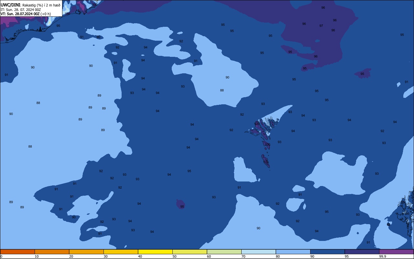This screenshot has height=259, width=414.
Task: Click the bright yellow 40–50 legend swatch
Action: pyautogui.click(x=155, y=252)
